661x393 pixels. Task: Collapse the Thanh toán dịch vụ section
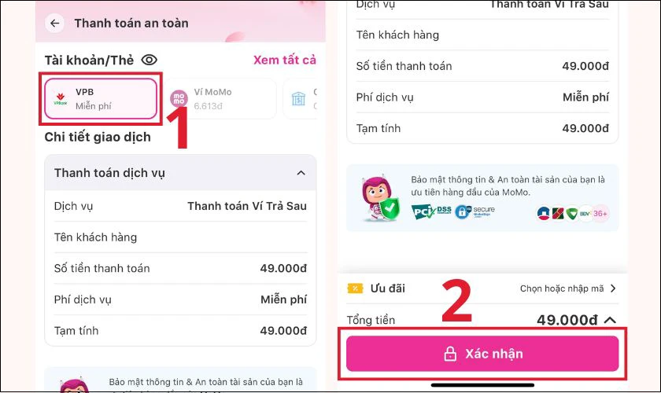point(301,173)
